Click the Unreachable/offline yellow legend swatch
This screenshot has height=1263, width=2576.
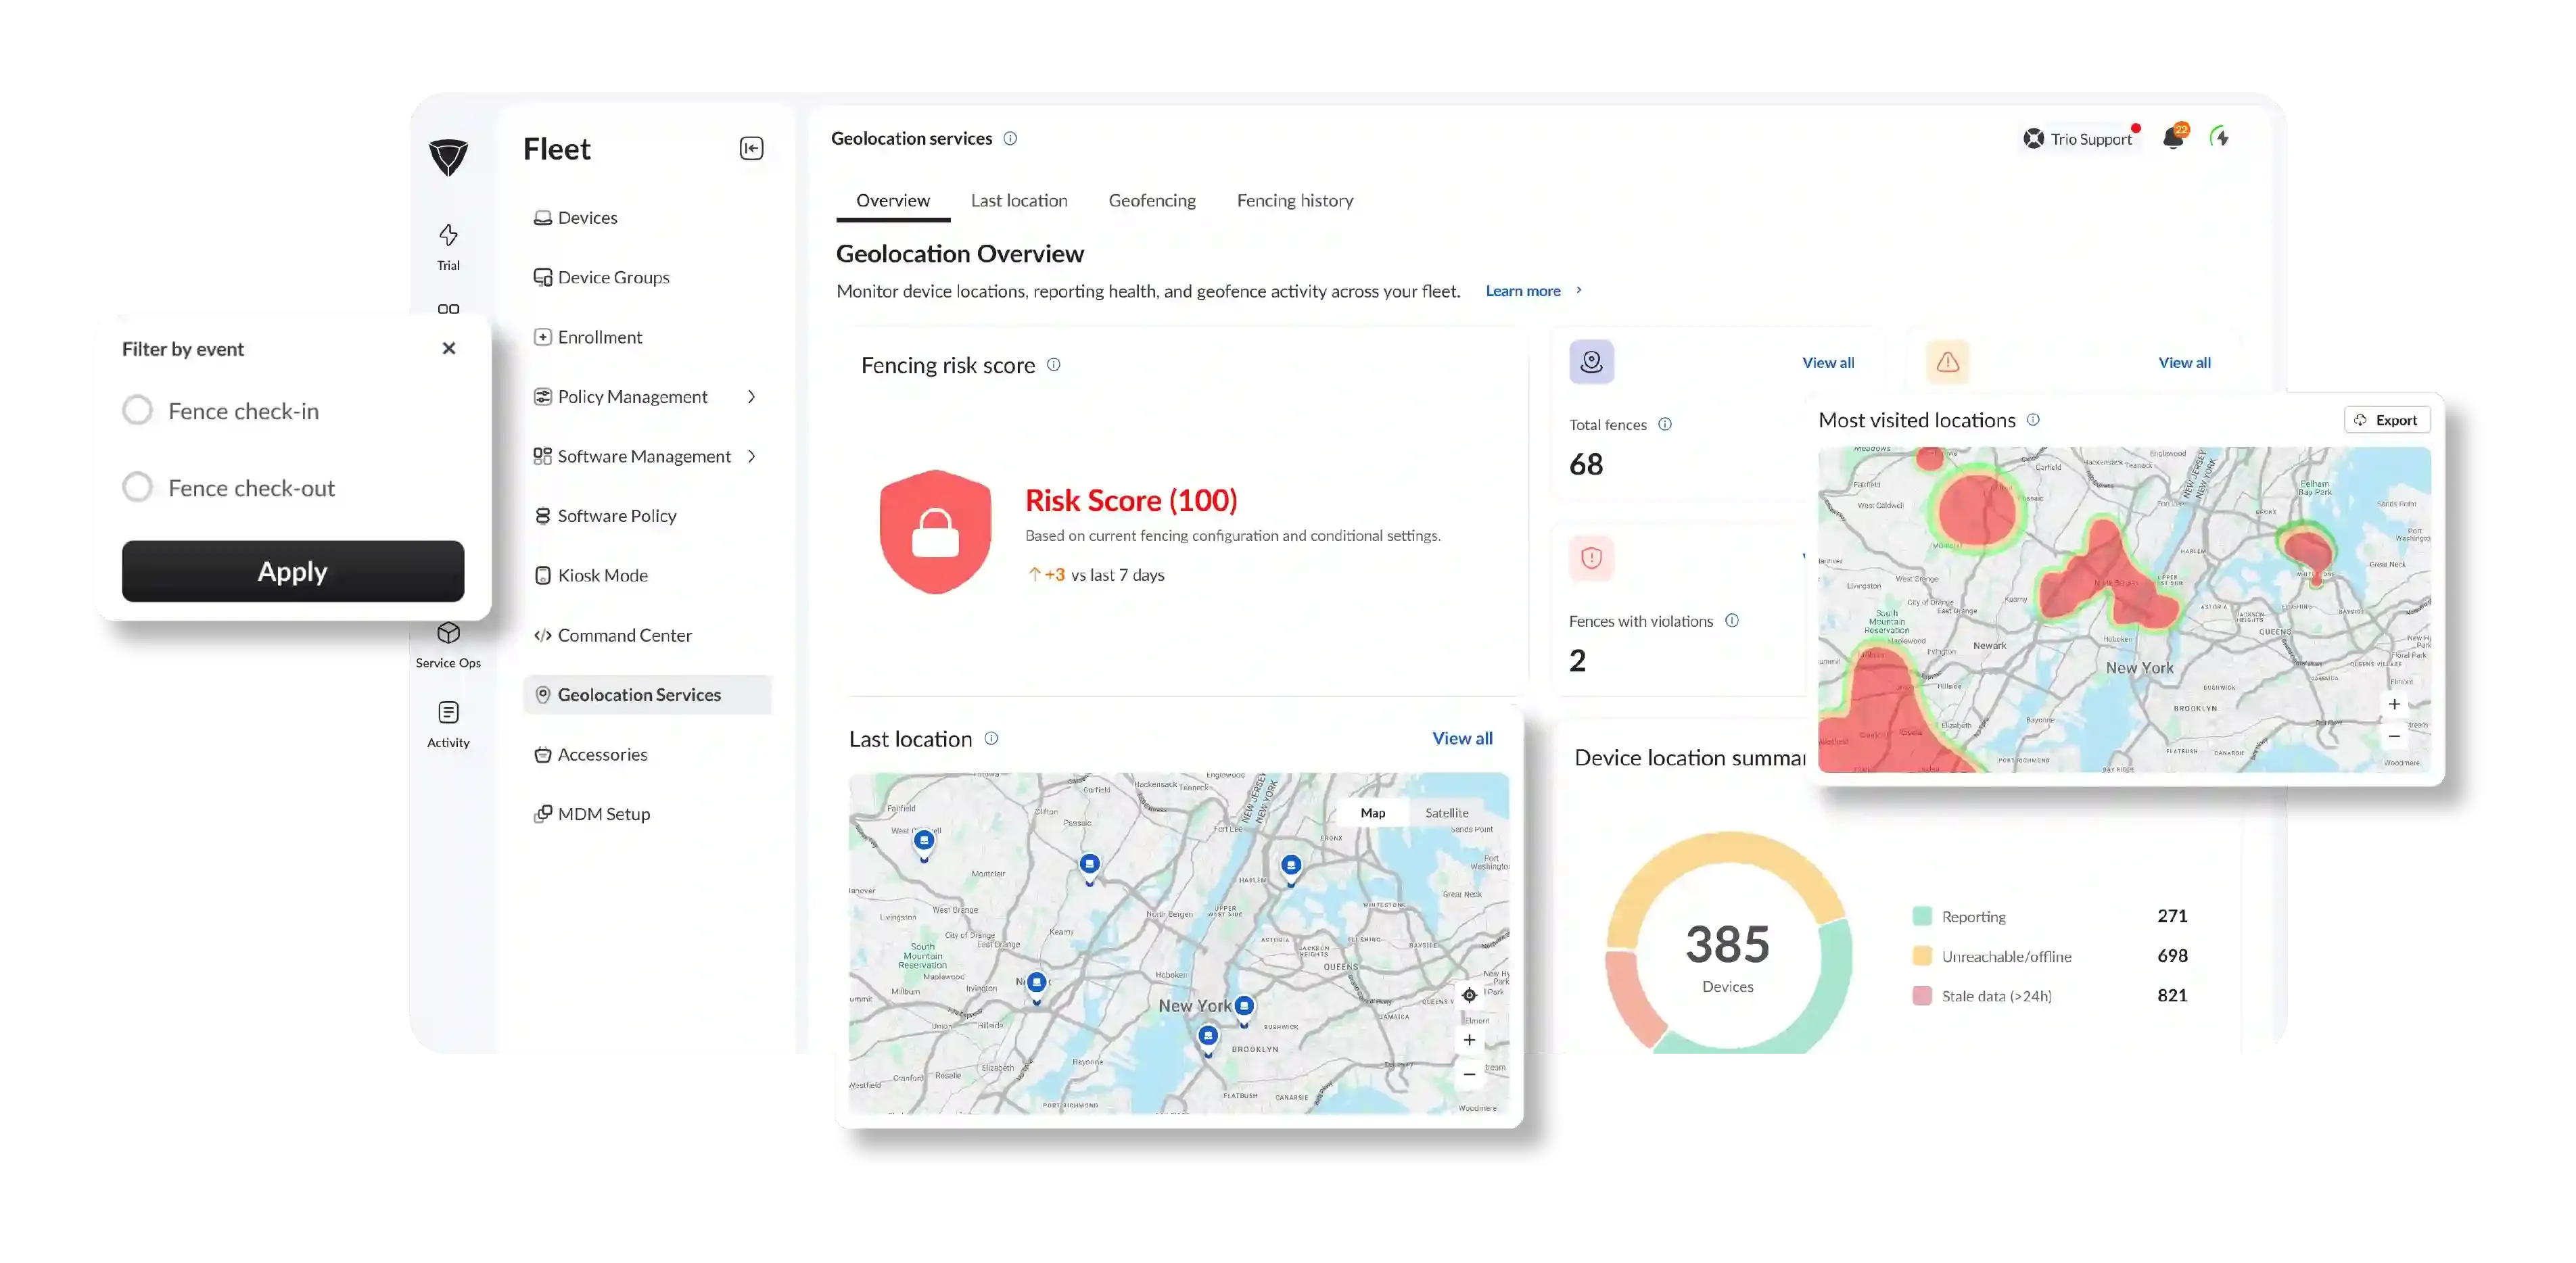1921,956
